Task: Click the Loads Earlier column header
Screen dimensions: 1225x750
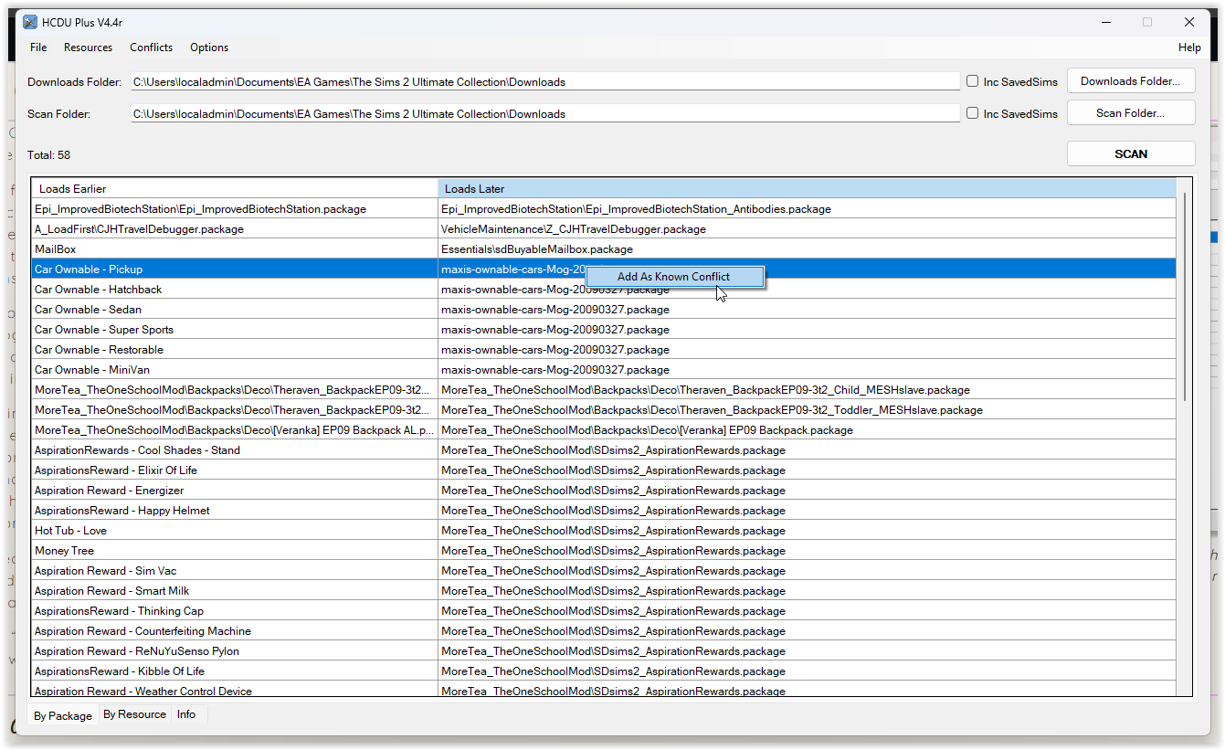Action: [x=233, y=188]
